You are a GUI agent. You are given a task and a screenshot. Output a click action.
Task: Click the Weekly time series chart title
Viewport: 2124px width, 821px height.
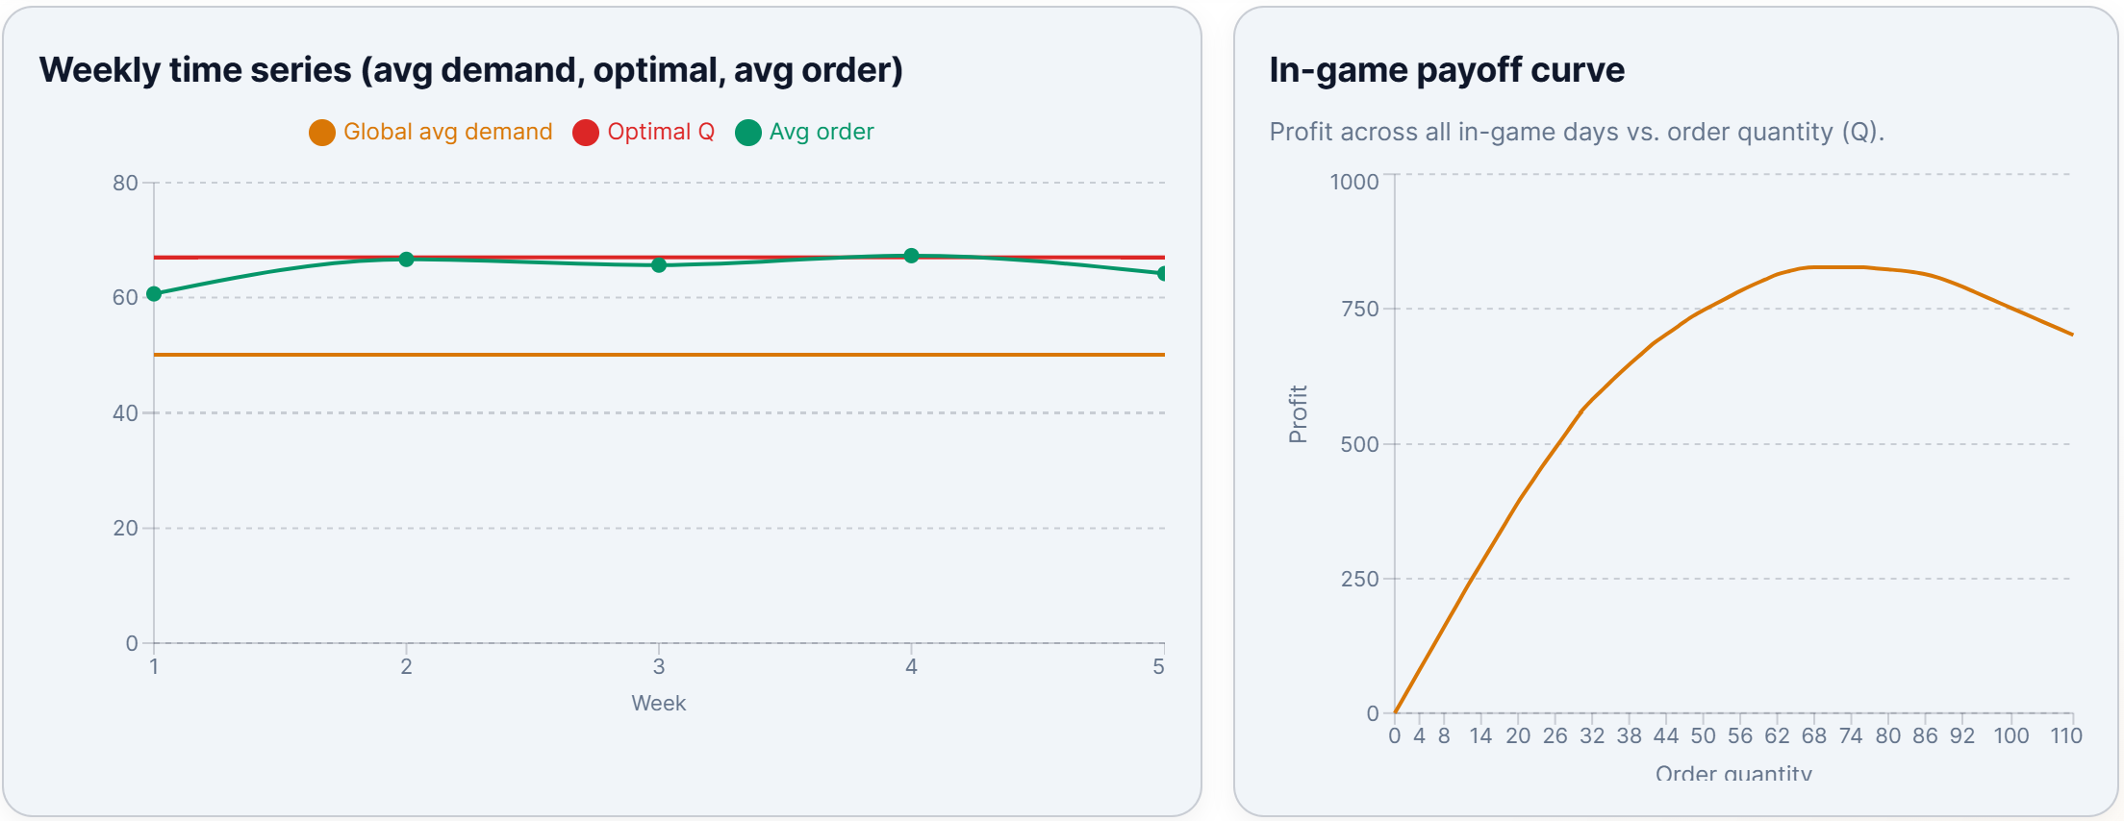tap(470, 70)
